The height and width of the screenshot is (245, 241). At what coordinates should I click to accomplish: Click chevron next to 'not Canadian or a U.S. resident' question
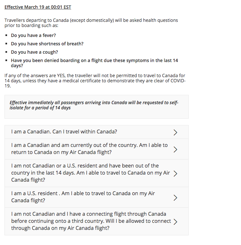pyautogui.click(x=175, y=173)
